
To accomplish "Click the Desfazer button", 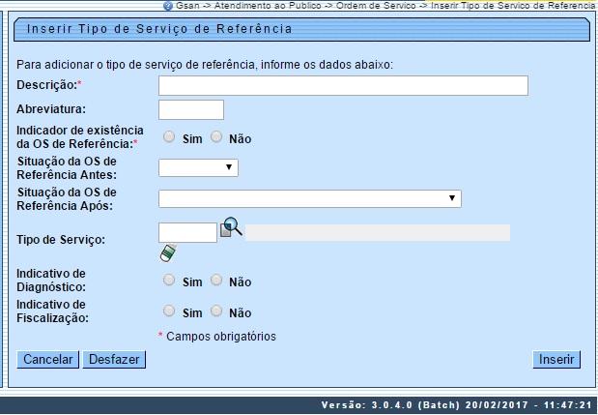I will (114, 360).
